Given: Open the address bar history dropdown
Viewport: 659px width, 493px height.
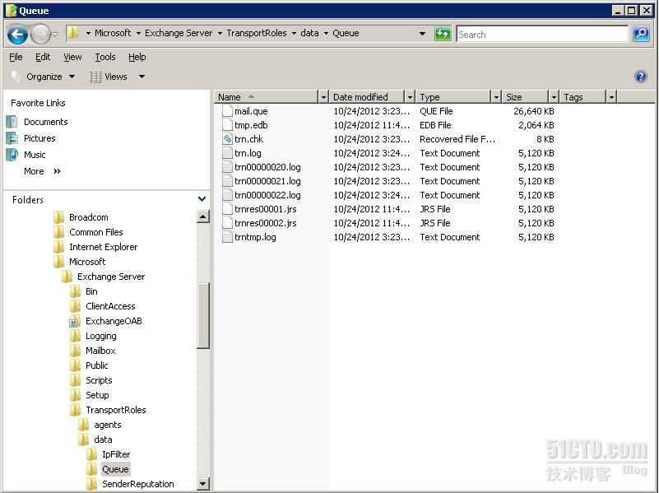Looking at the screenshot, I should 422,34.
